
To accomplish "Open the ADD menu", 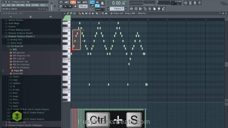I will click(x=14, y=5).
